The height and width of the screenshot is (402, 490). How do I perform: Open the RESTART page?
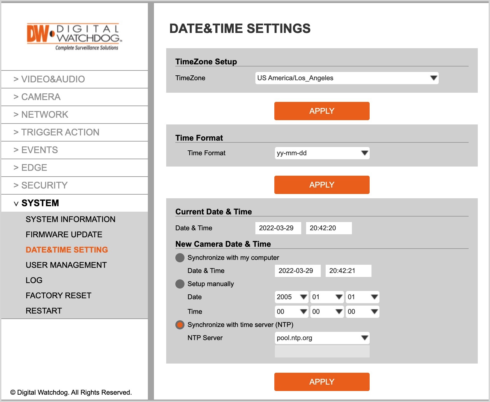[x=44, y=311]
